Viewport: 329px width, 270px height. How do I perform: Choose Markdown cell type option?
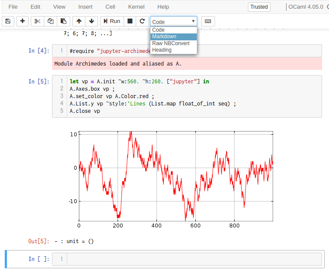(173, 36)
